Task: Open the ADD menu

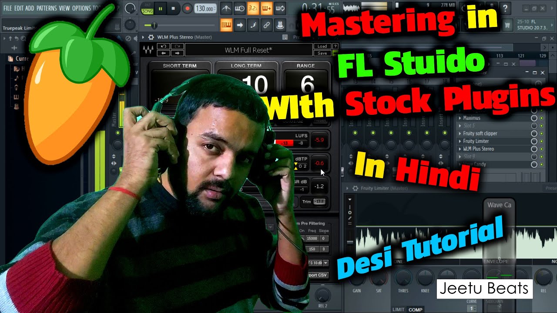Action: [30, 8]
